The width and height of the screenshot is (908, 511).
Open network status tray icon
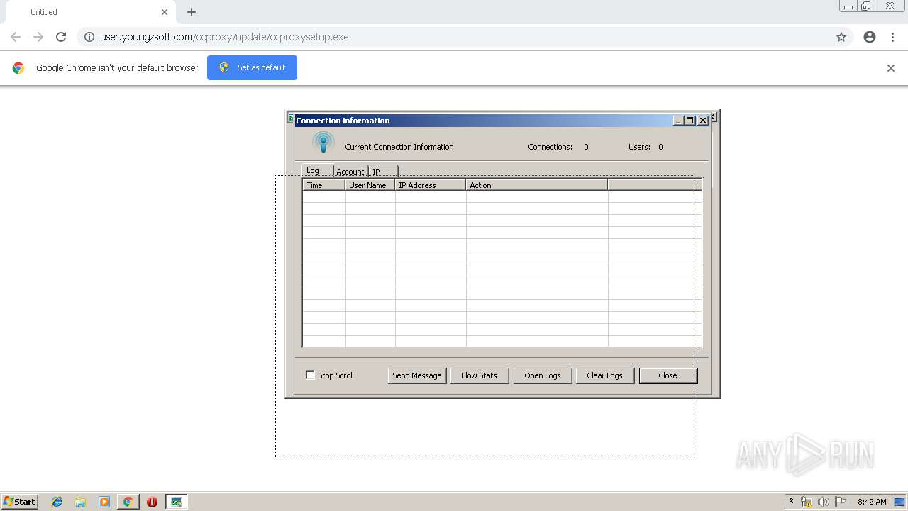807,502
